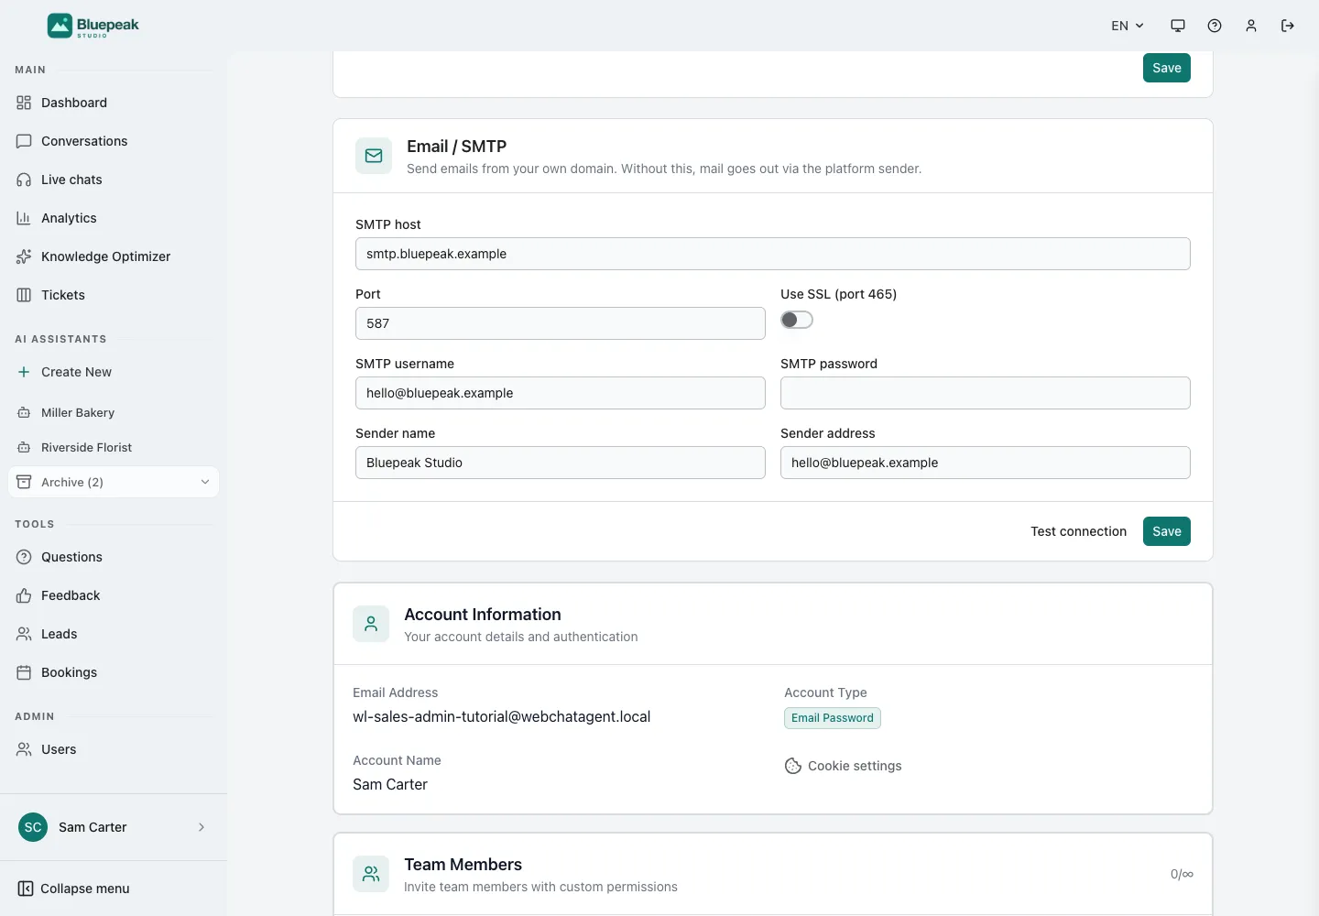Open Tickets in the sidebar
Viewport: 1319px width, 916px height.
pyautogui.click(x=114, y=295)
